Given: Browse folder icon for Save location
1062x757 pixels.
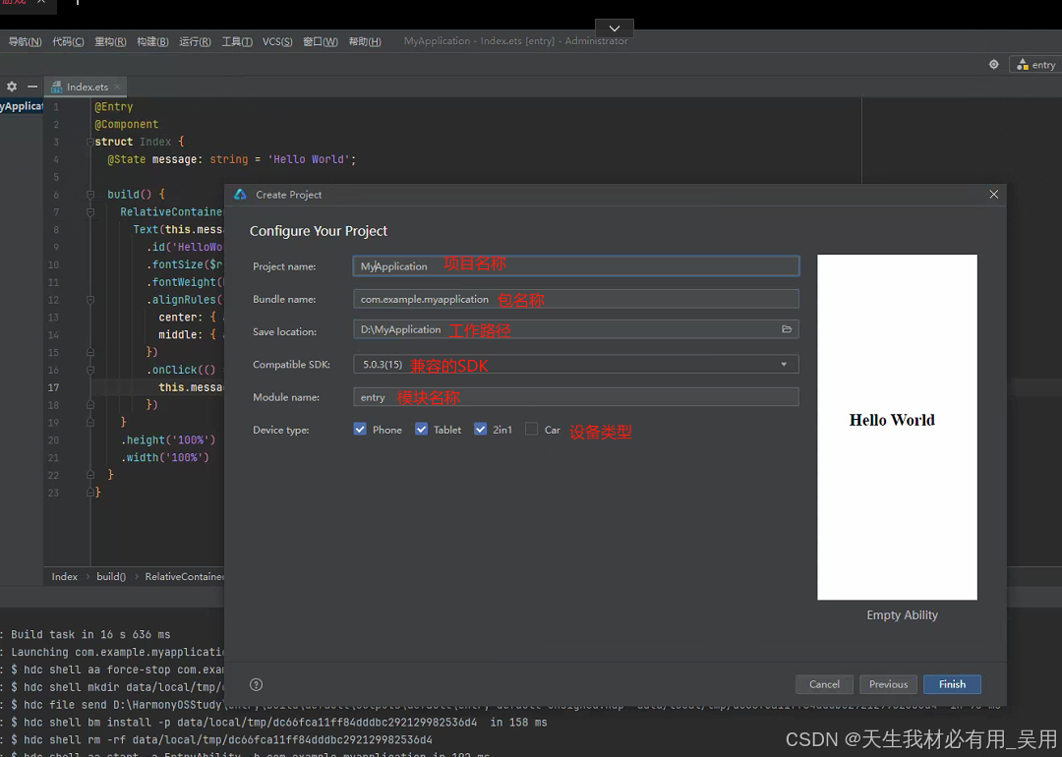Looking at the screenshot, I should [787, 329].
